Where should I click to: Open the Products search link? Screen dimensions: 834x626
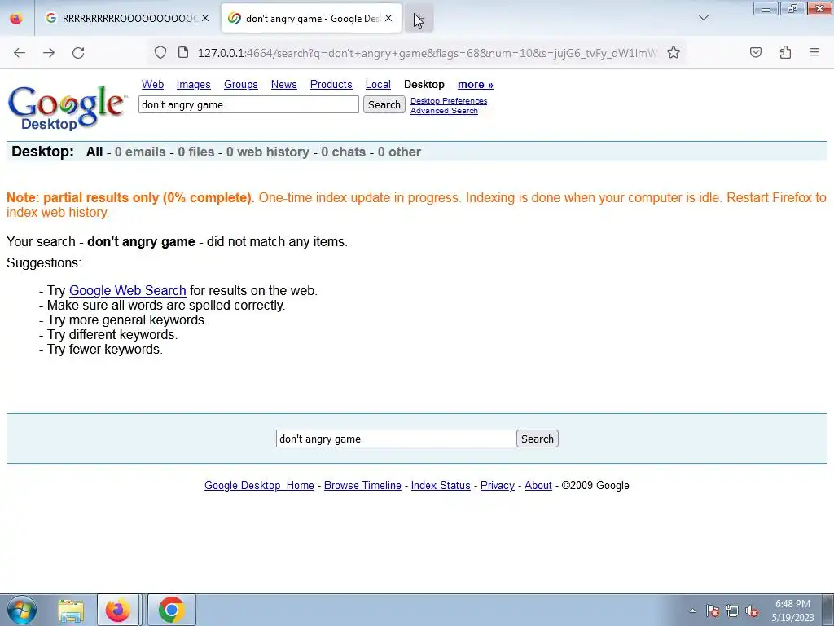(331, 85)
